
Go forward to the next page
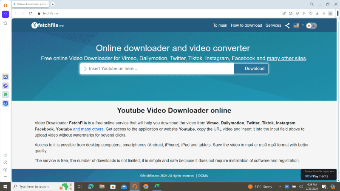(23, 13)
